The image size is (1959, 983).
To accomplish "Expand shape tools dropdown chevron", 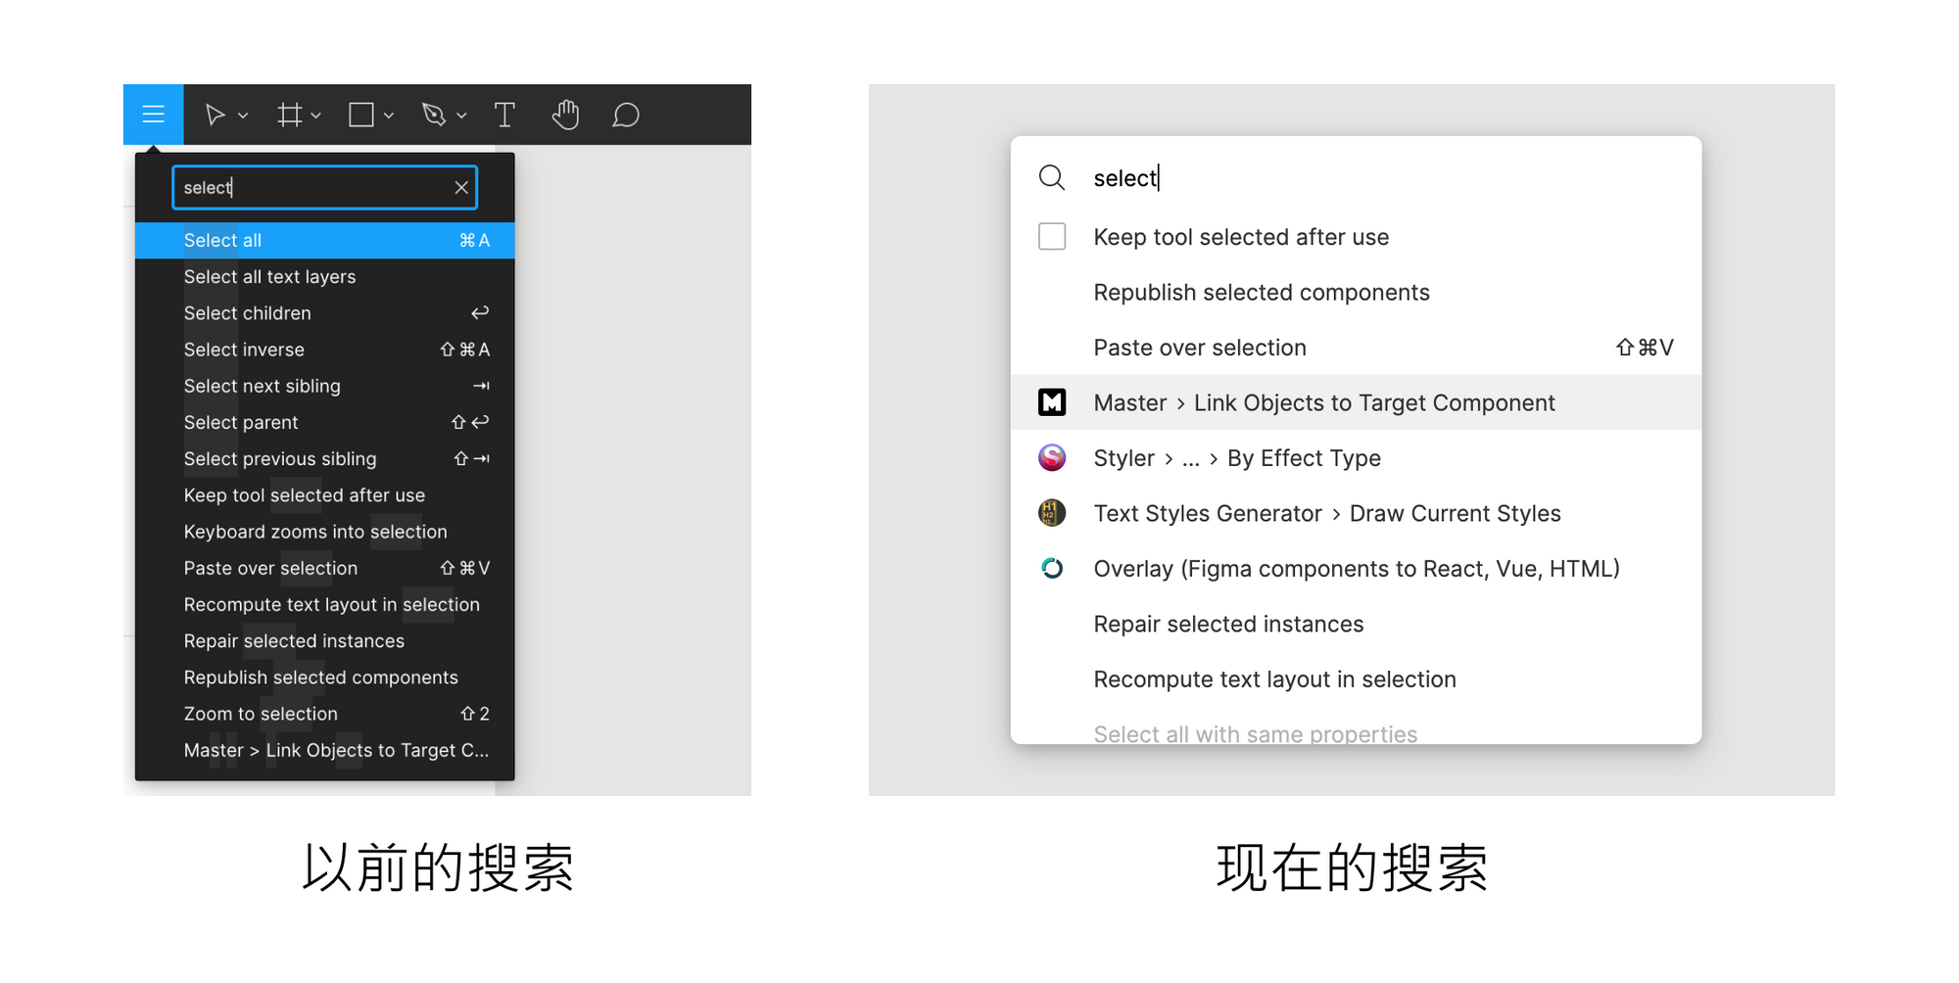I will (x=389, y=116).
